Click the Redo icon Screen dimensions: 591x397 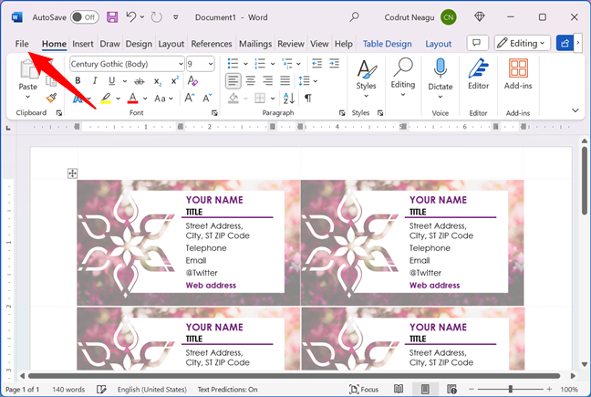coord(156,17)
